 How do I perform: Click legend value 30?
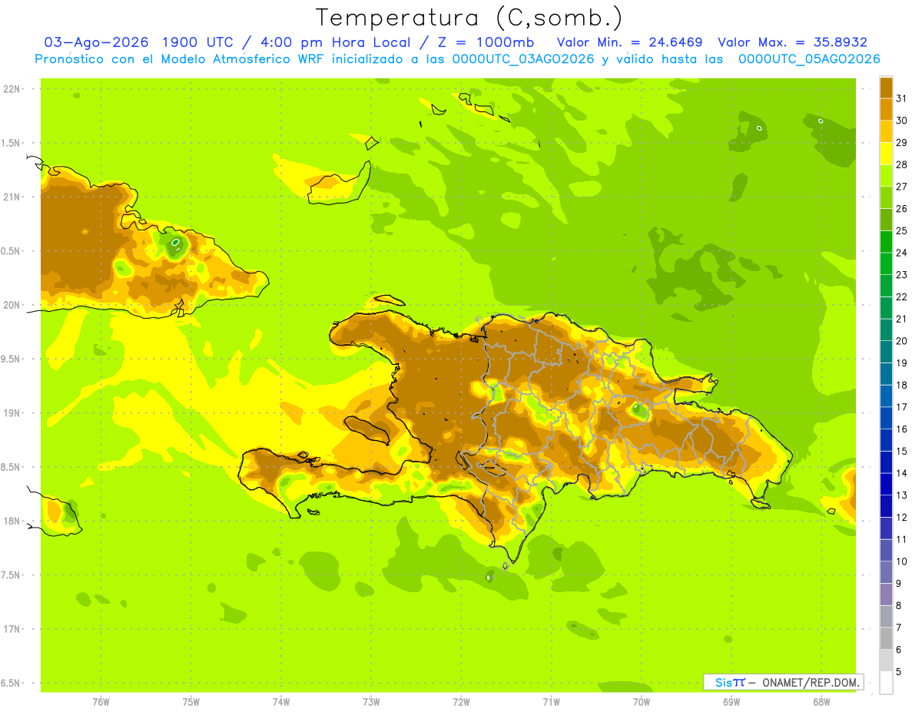tap(902, 121)
